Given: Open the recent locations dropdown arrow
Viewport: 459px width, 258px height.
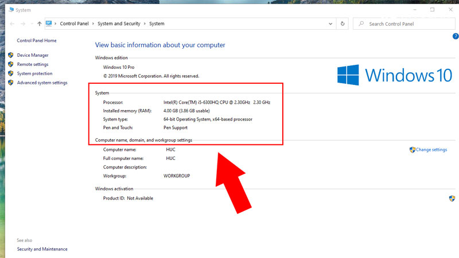Looking at the screenshot, I should pos(31,24).
